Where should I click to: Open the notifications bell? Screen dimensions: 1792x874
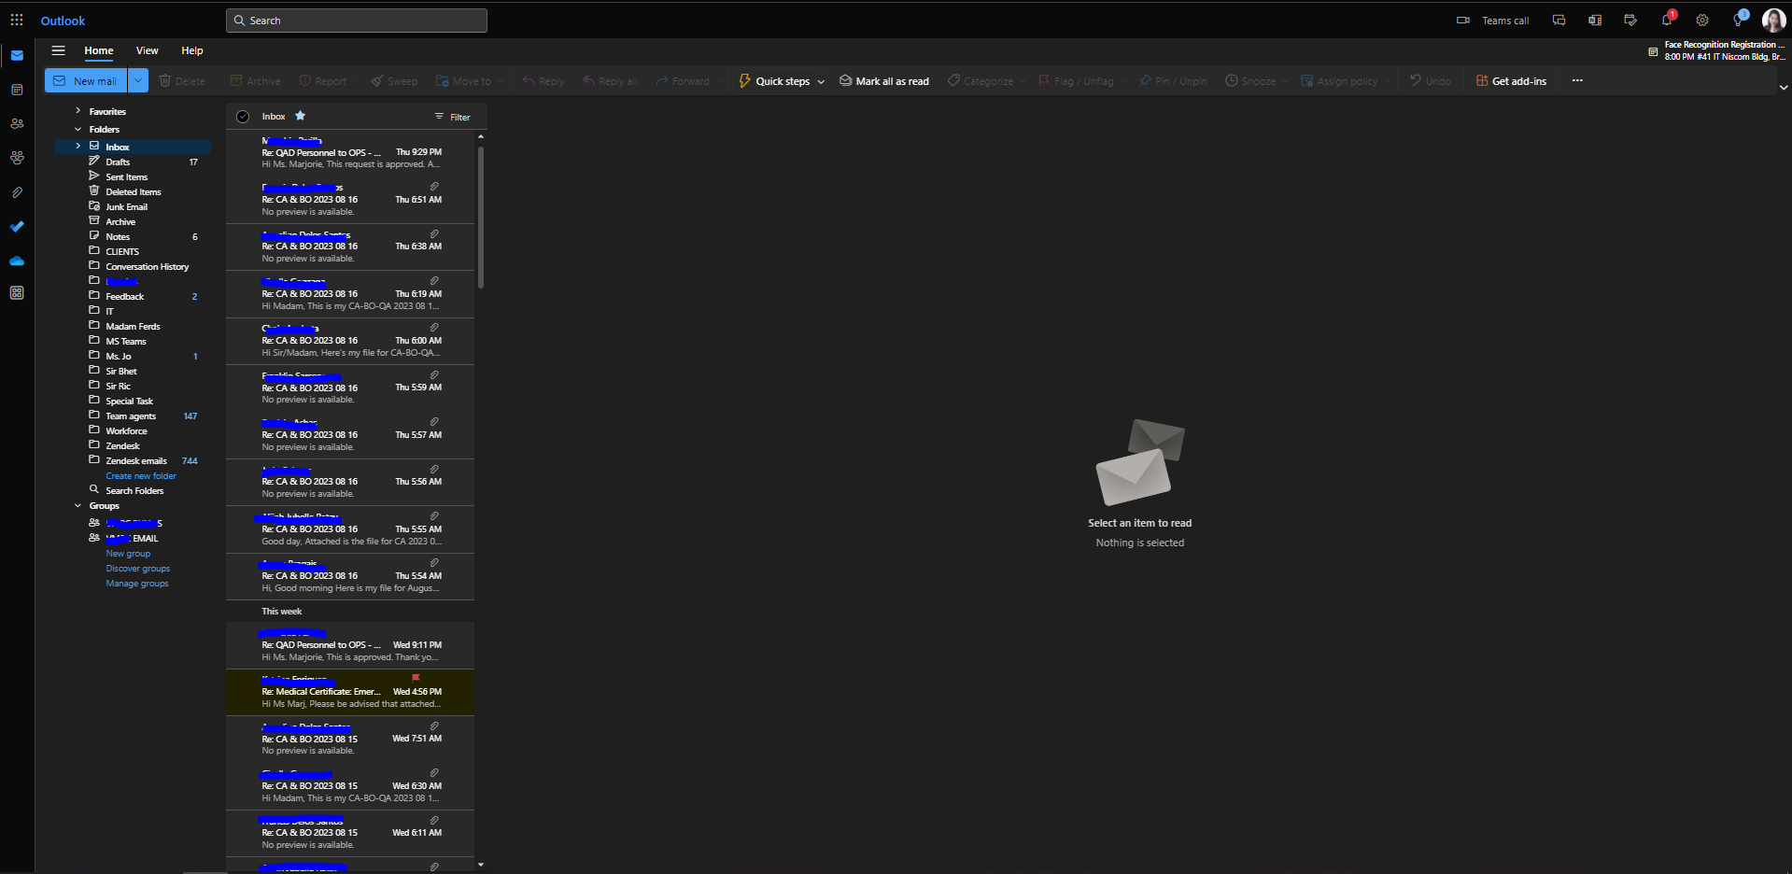point(1667,21)
